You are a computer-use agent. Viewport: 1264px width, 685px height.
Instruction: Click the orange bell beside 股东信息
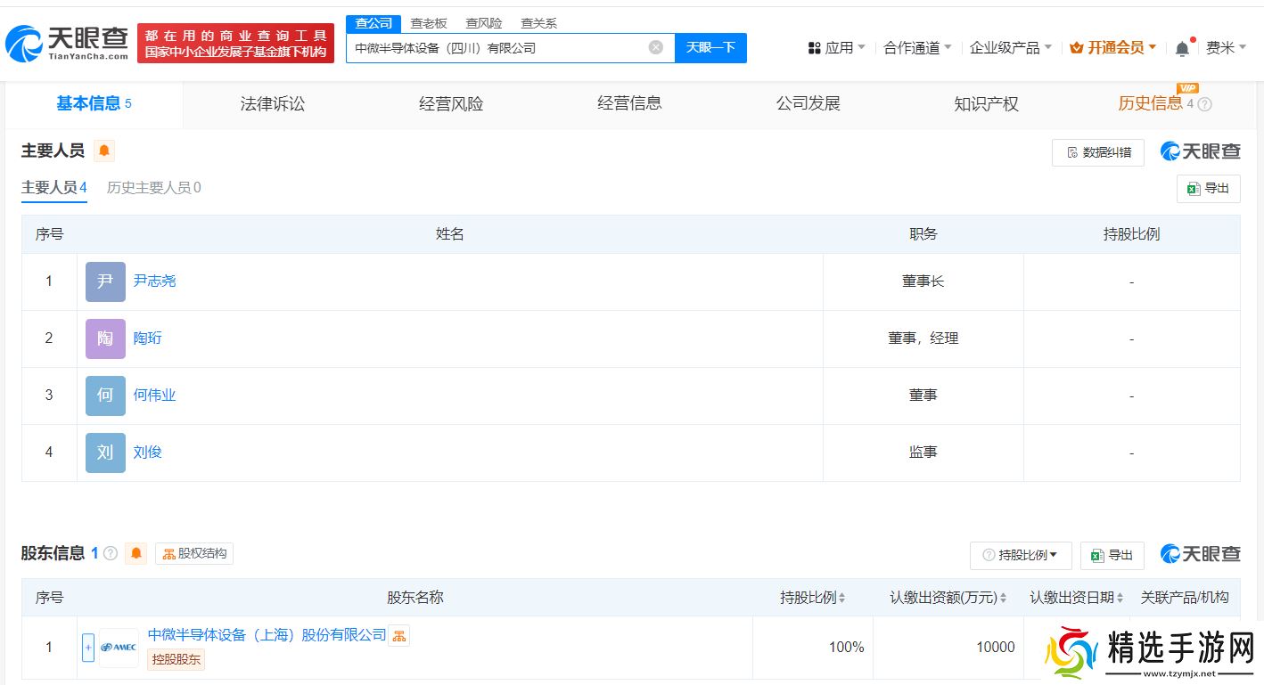(135, 553)
